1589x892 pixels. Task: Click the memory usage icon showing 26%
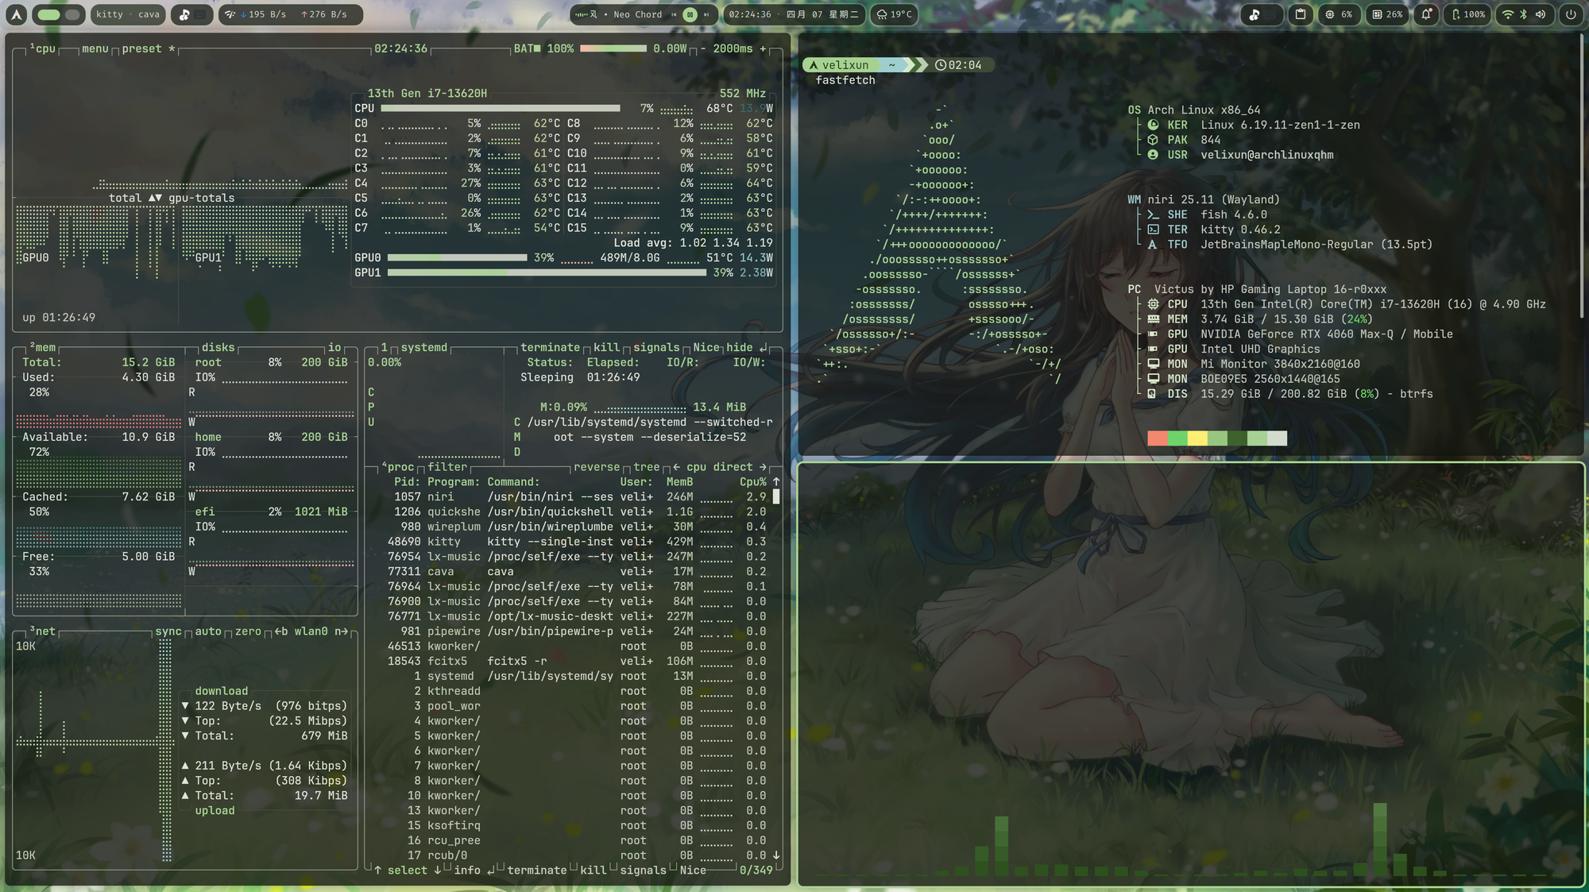[x=1378, y=14]
